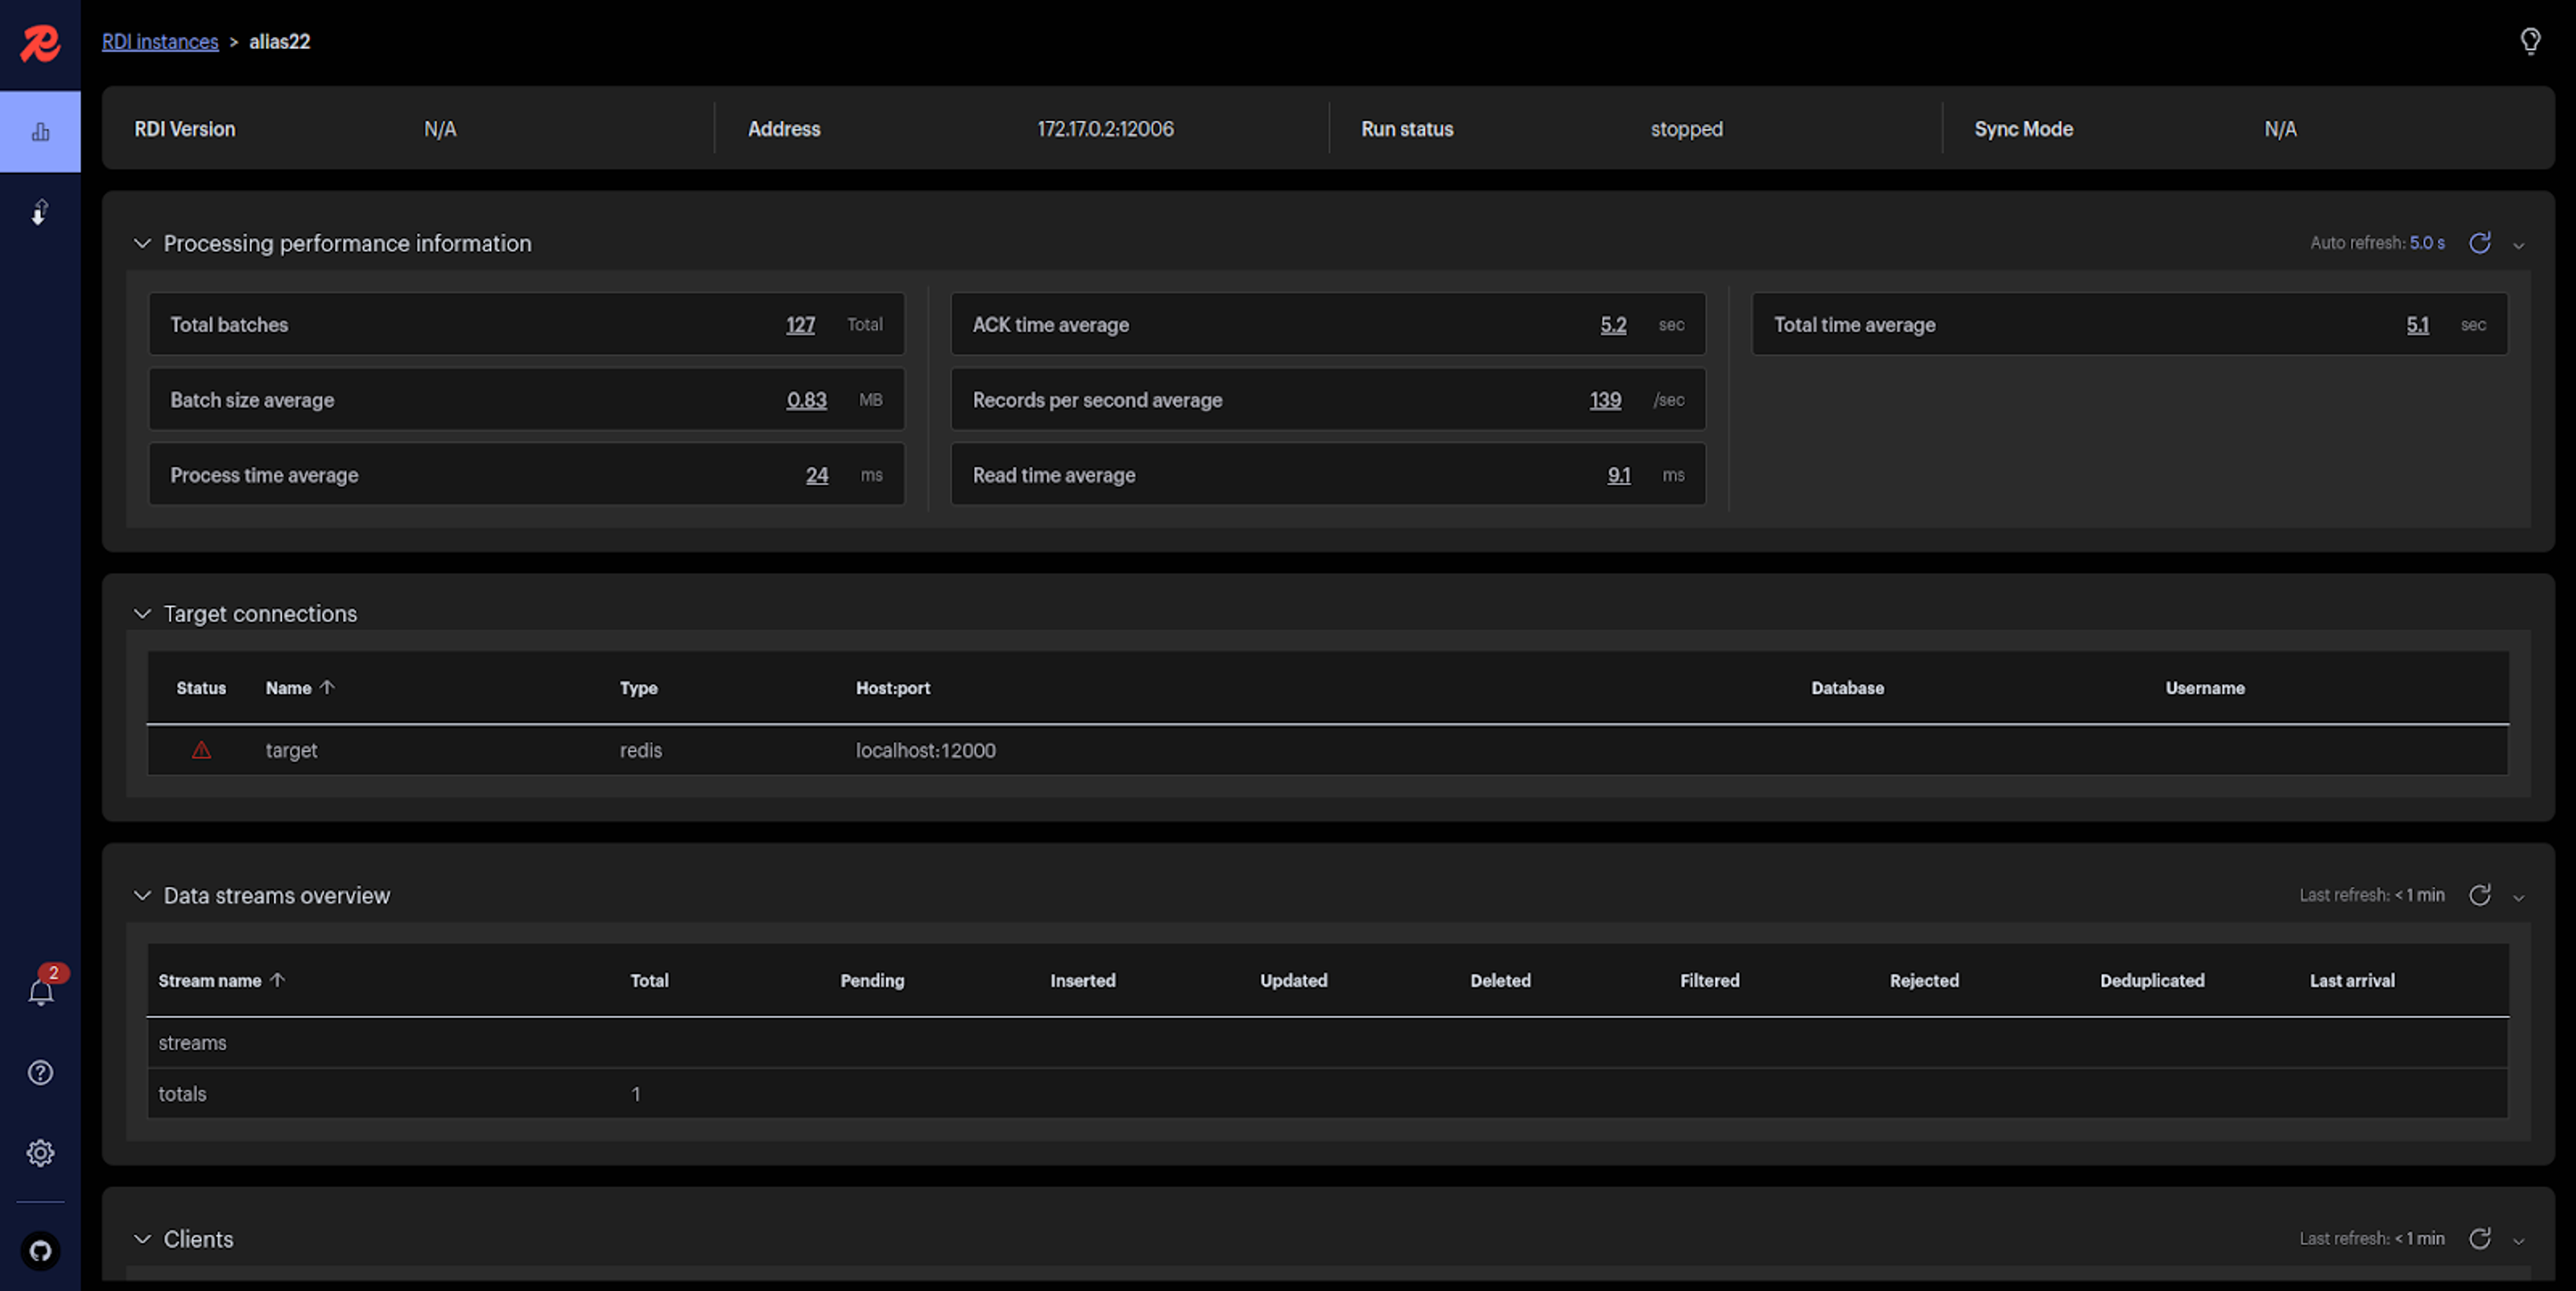
Task: Go to RDI instances breadcrumb link
Action: 160,41
